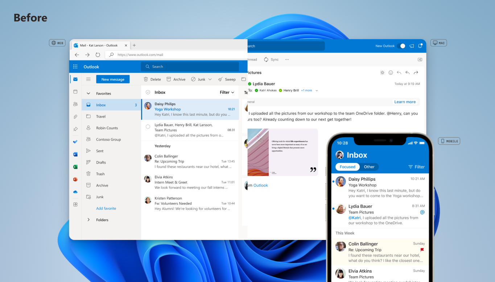Add a reaction with the smiley icon

click(391, 73)
